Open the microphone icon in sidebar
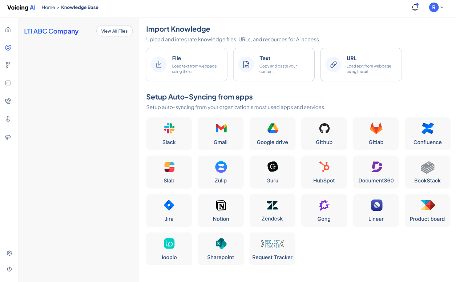 [x=8, y=119]
